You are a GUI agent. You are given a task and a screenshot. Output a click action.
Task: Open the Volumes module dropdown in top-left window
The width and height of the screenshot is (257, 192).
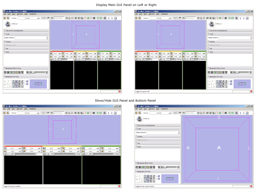click(29, 18)
